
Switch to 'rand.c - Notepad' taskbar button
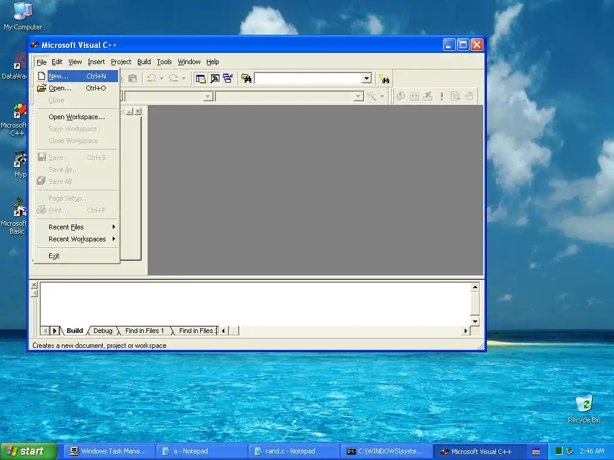294,452
